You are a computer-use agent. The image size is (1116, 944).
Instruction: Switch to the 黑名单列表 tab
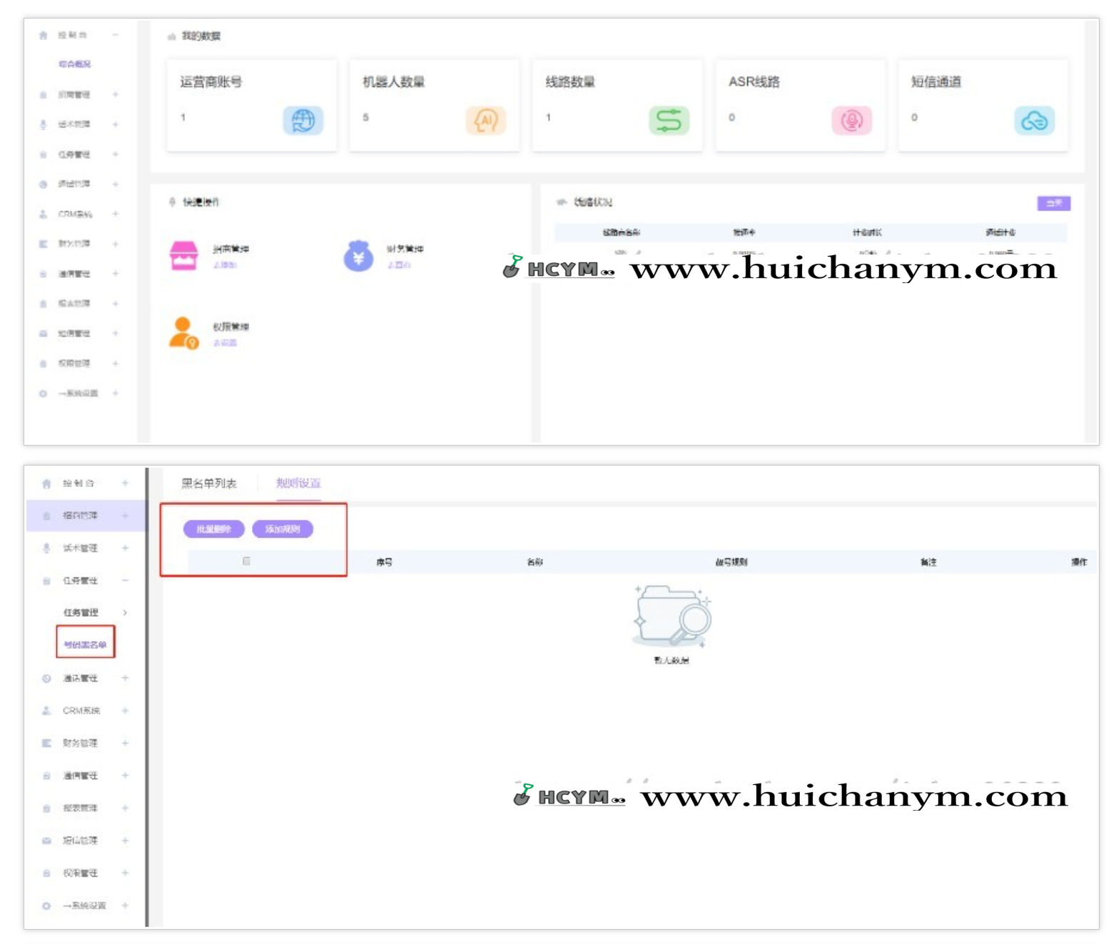coord(208,483)
